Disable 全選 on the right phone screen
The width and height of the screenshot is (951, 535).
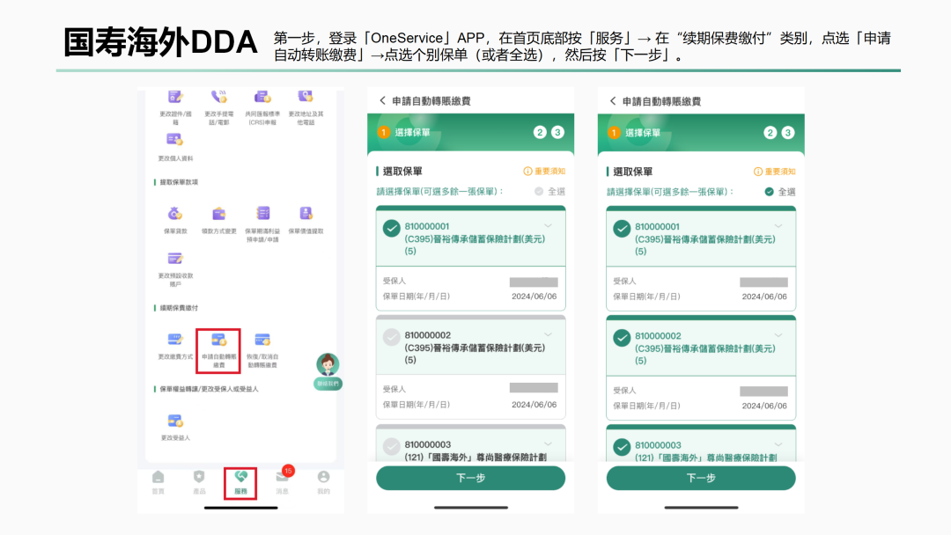(769, 192)
